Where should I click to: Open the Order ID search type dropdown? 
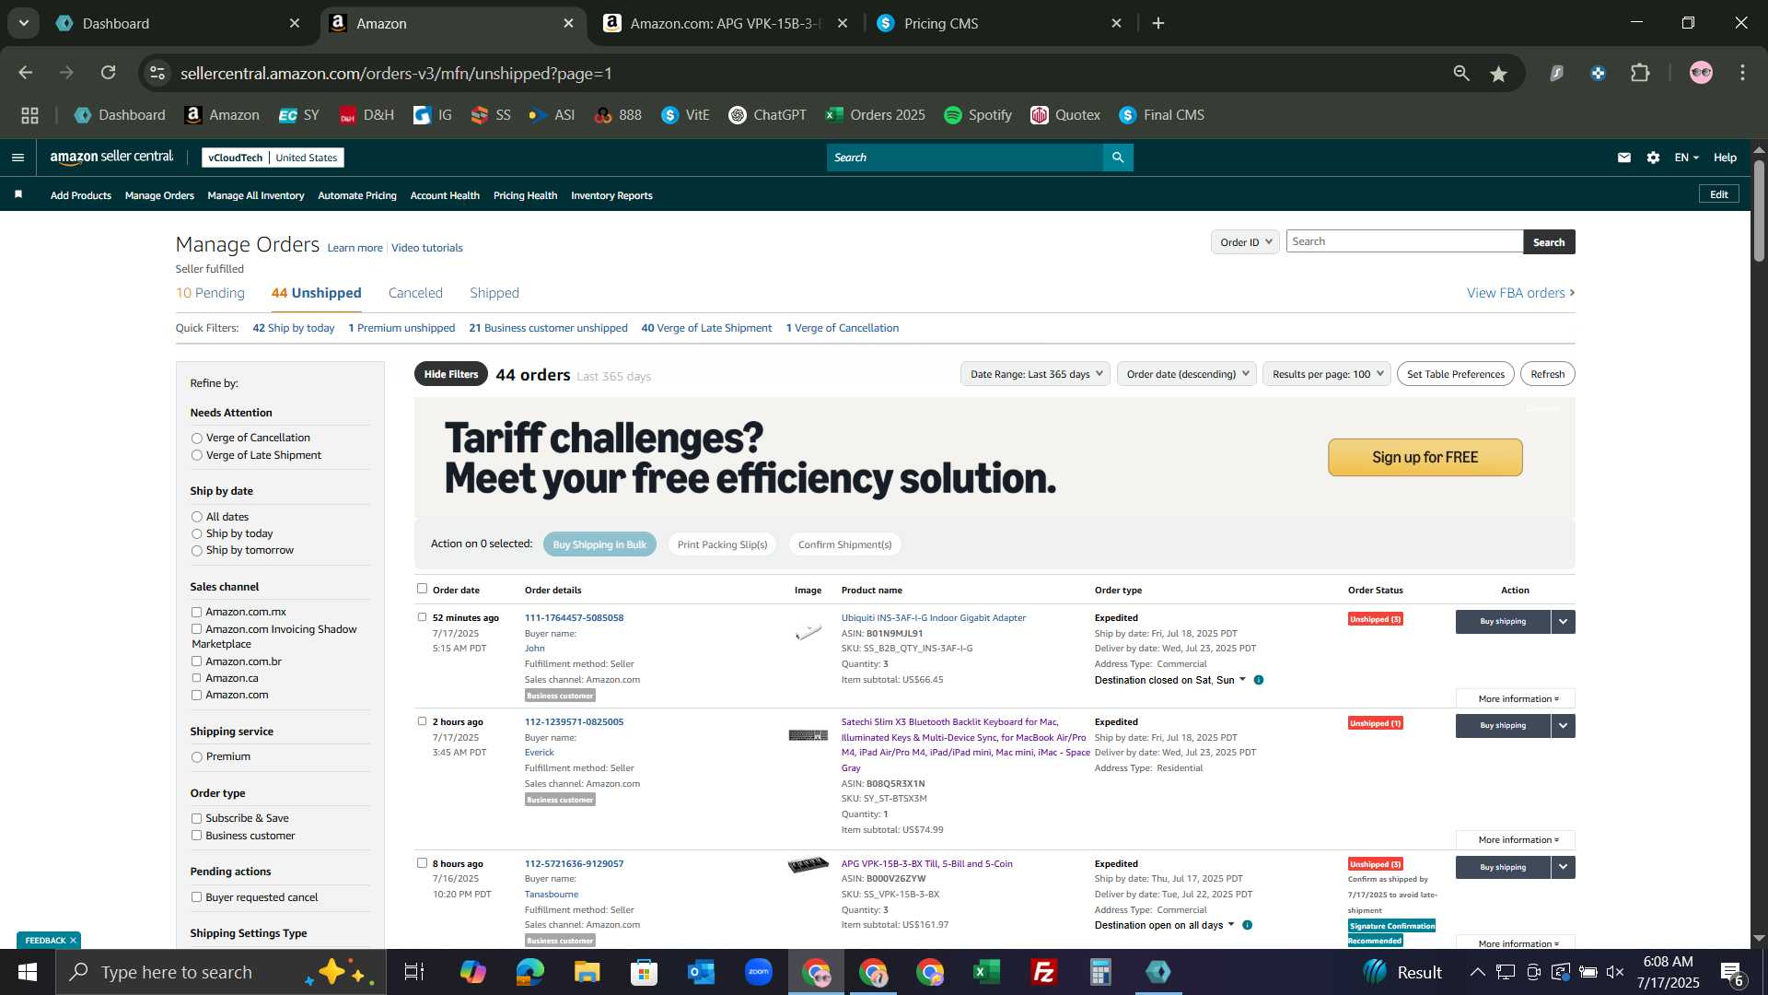click(x=1245, y=242)
